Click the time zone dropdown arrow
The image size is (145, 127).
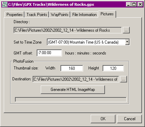click(x=127, y=42)
